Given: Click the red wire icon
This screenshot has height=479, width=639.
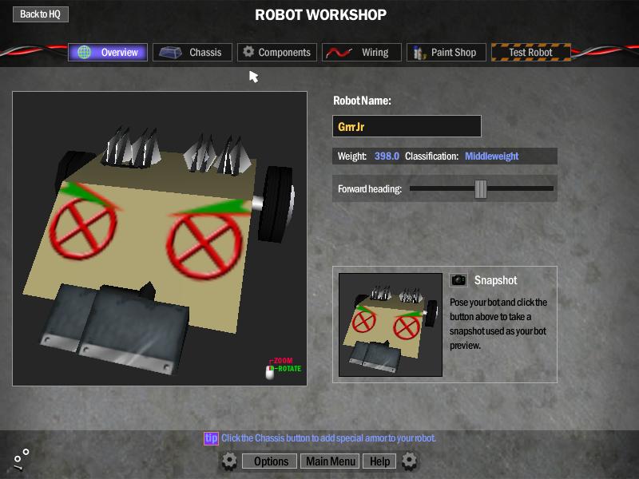Looking at the screenshot, I should [339, 53].
